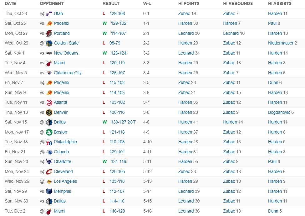
Task: Open the Los Angeles team link
Action: (65, 181)
